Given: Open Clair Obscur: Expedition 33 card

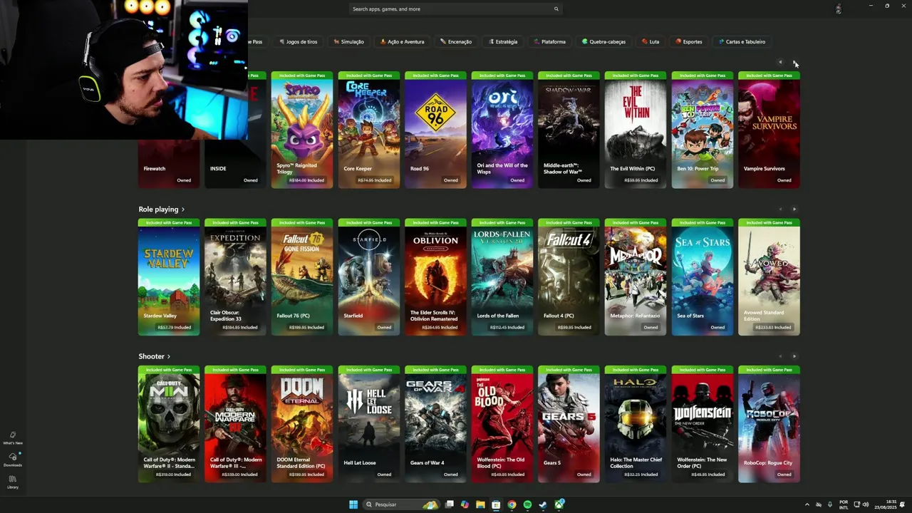Looking at the screenshot, I should tap(235, 277).
